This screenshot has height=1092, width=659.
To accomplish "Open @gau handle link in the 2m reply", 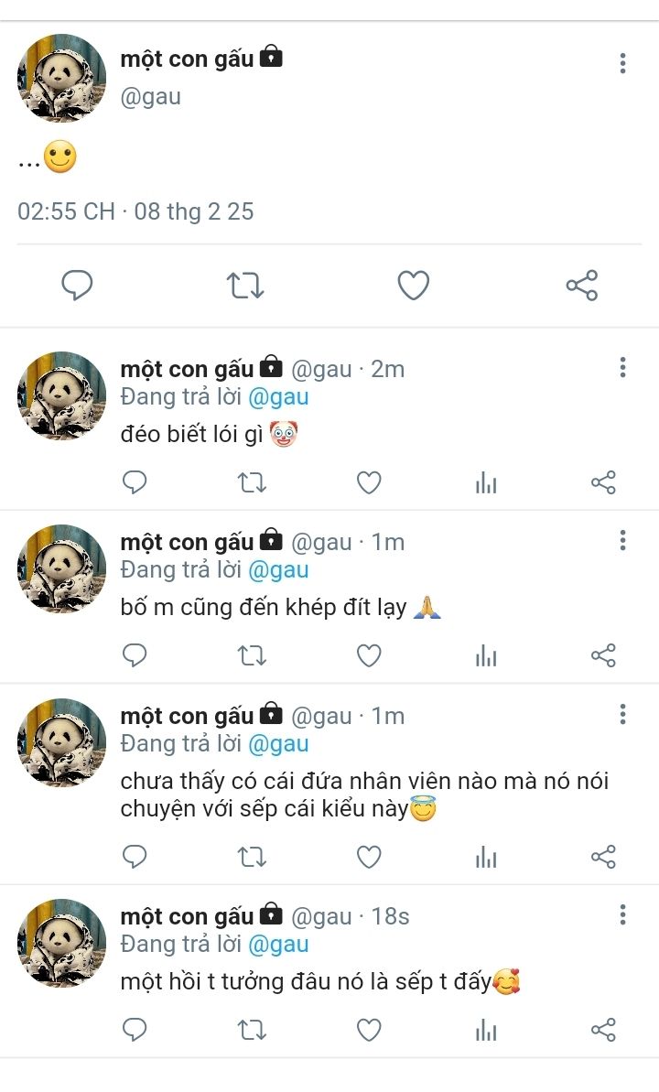I will pyautogui.click(x=321, y=369).
